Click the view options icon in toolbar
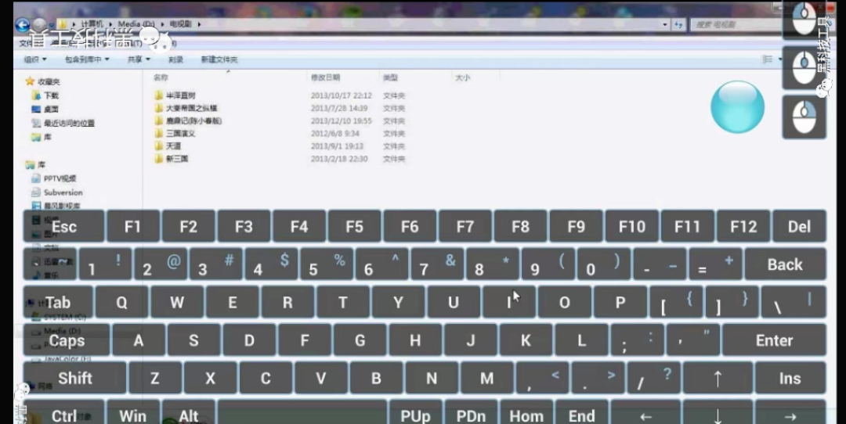The height and width of the screenshot is (424, 846). 767,59
